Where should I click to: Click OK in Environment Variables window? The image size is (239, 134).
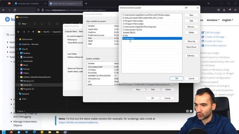coord(152,98)
